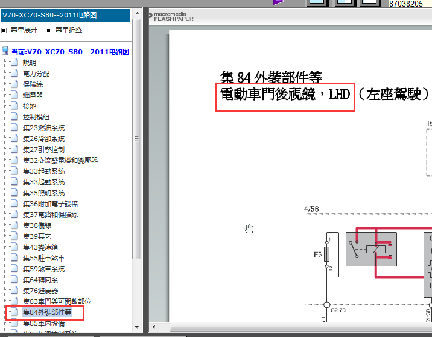Viewport: 432px width, 337px height.
Task: Open the 集26冷卻系統 entry
Action: 44,139
